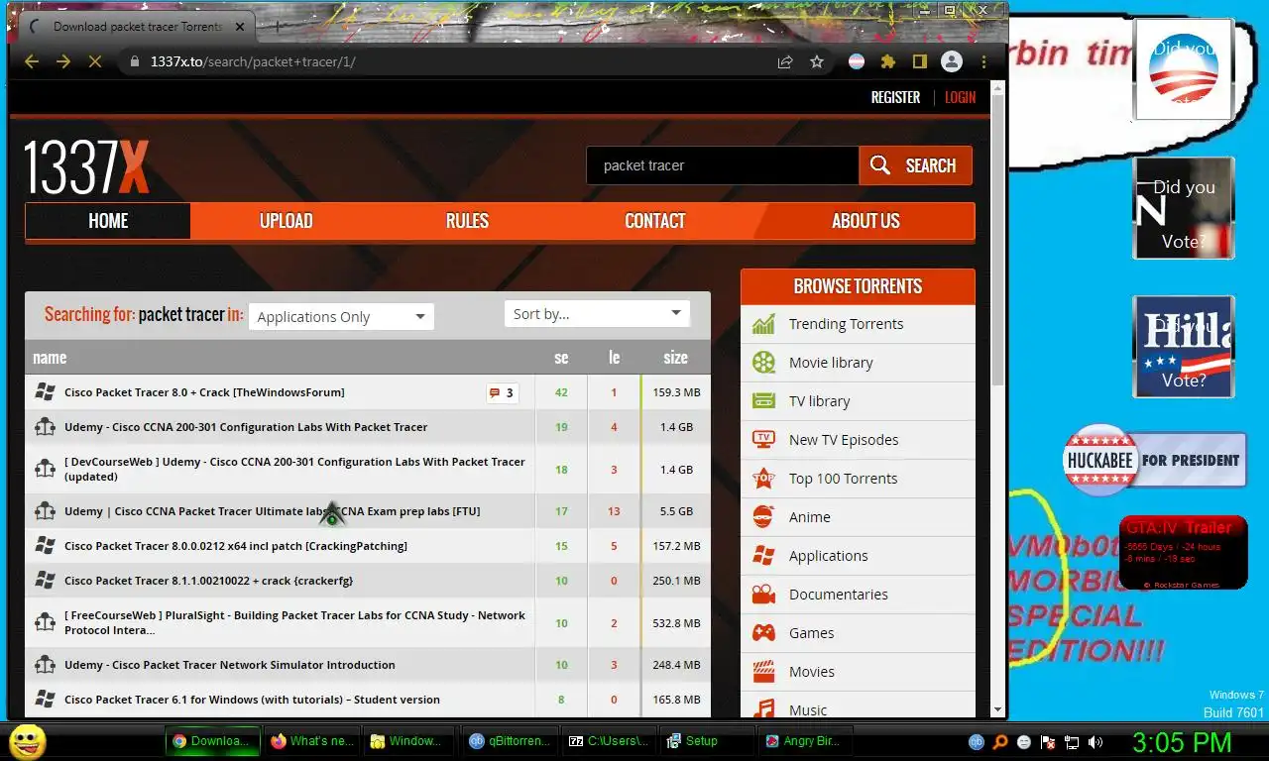The image size is (1269, 761).
Task: Open the Applications Only category dropdown
Action: click(341, 317)
